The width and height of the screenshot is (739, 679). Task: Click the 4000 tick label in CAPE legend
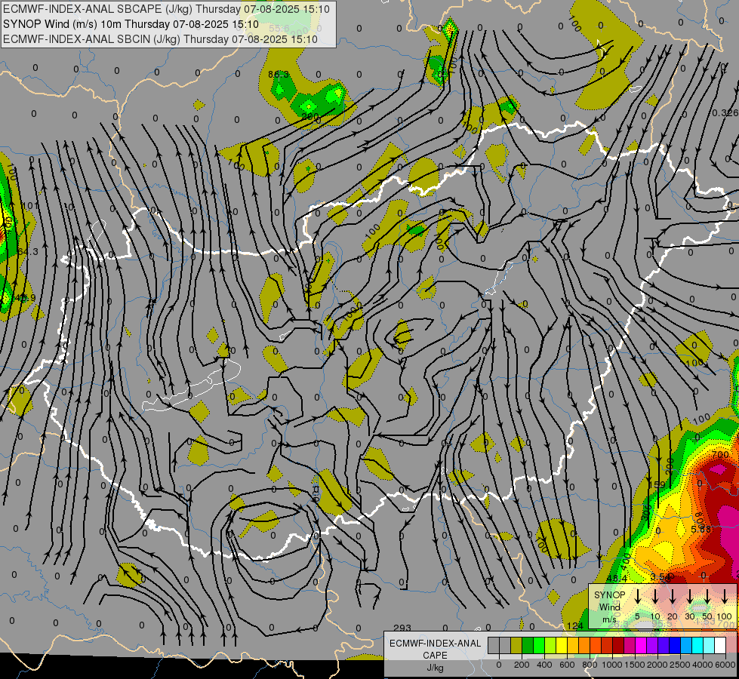click(x=703, y=665)
